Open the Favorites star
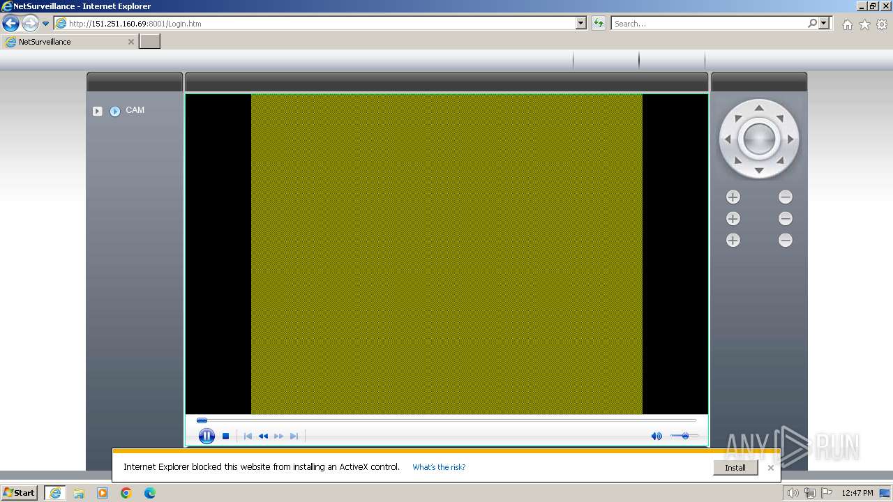The image size is (893, 502). pos(864,24)
